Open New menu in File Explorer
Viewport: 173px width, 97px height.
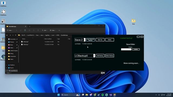[x=10, y=30]
